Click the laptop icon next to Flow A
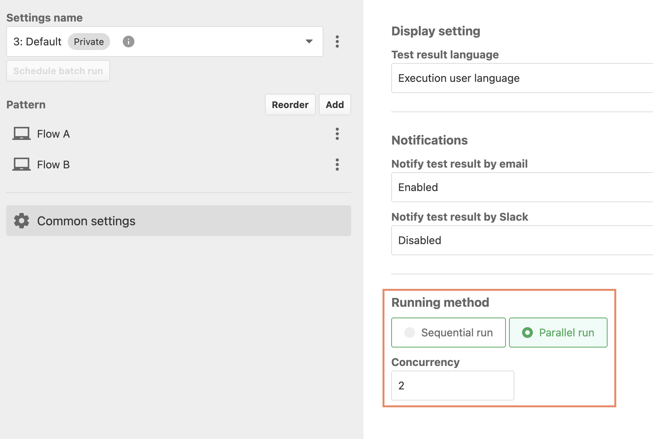The height and width of the screenshot is (439, 653). click(22, 134)
